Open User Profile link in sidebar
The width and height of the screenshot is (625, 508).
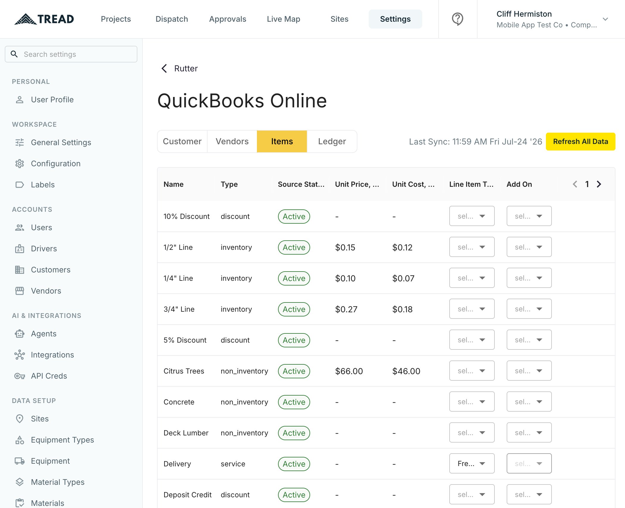pos(52,100)
